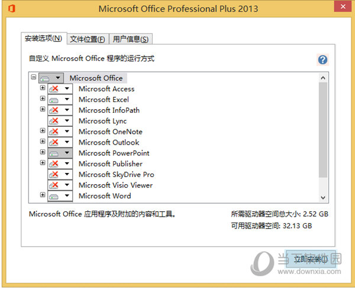
Task: Expand the Microsoft Access node
Action: [x=43, y=88]
